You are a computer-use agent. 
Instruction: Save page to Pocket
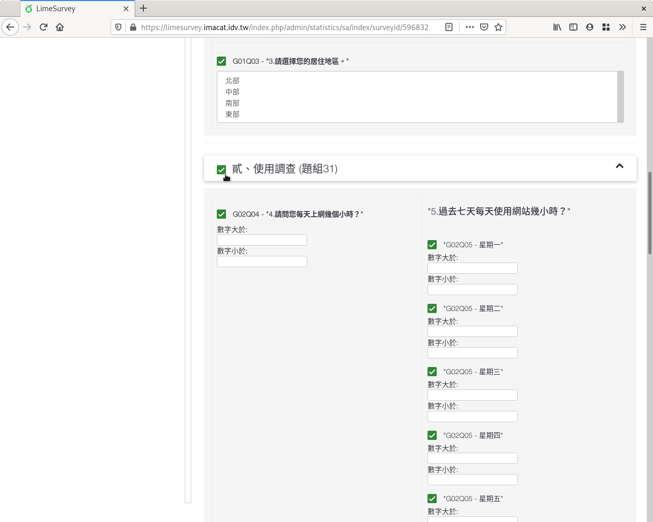[x=484, y=27]
